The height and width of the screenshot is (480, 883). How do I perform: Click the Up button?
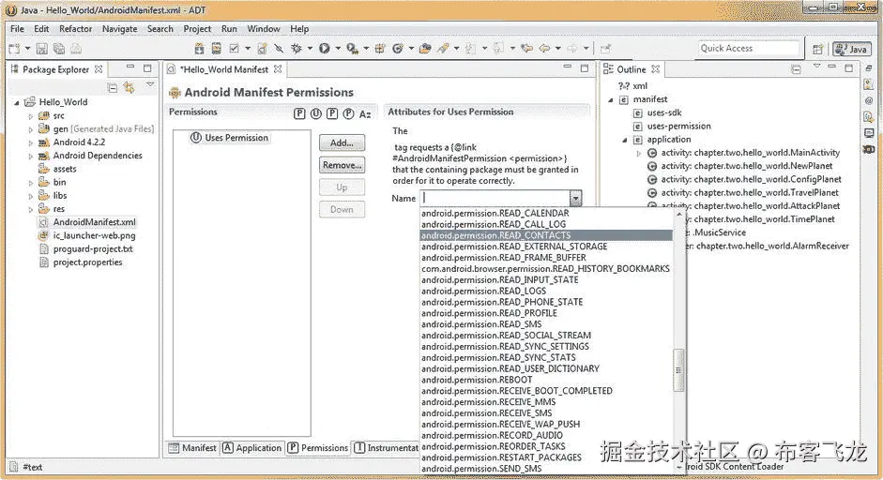(342, 187)
